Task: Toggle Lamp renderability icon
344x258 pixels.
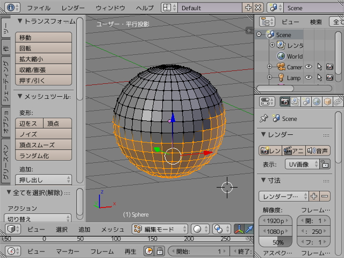Action: point(329,77)
